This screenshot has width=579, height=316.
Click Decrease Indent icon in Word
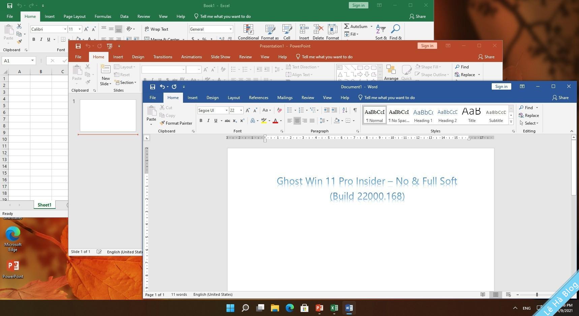[327, 110]
